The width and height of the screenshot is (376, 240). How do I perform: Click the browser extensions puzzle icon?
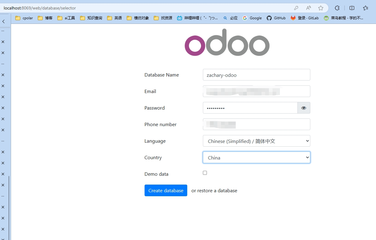click(337, 8)
